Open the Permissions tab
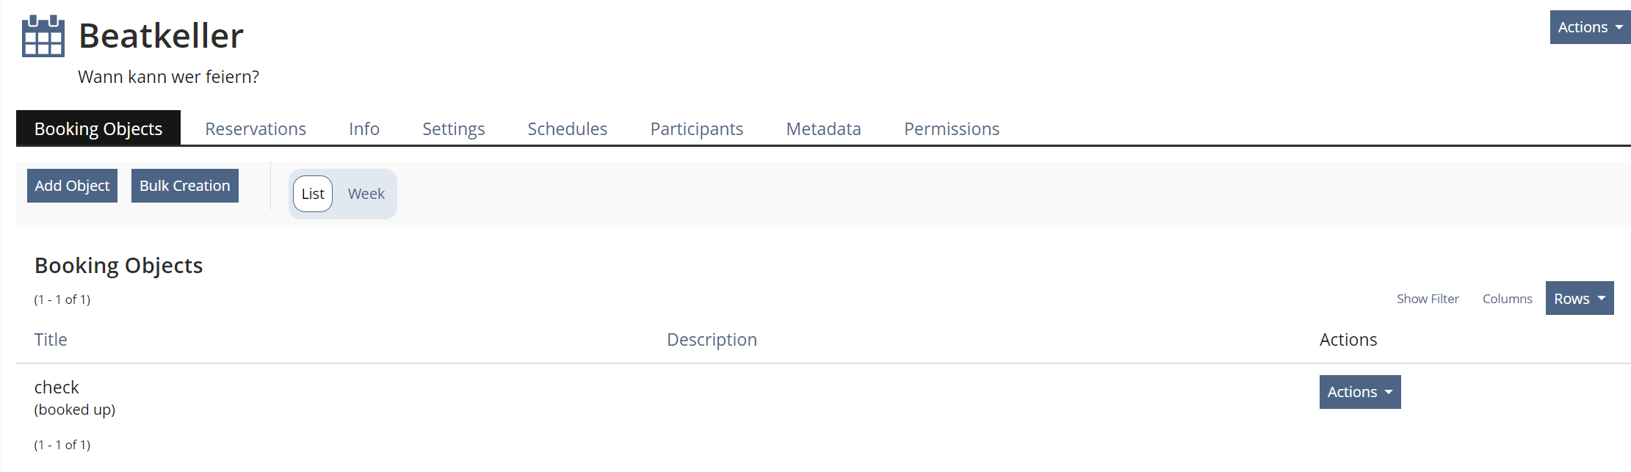This screenshot has width=1631, height=472. click(x=951, y=129)
